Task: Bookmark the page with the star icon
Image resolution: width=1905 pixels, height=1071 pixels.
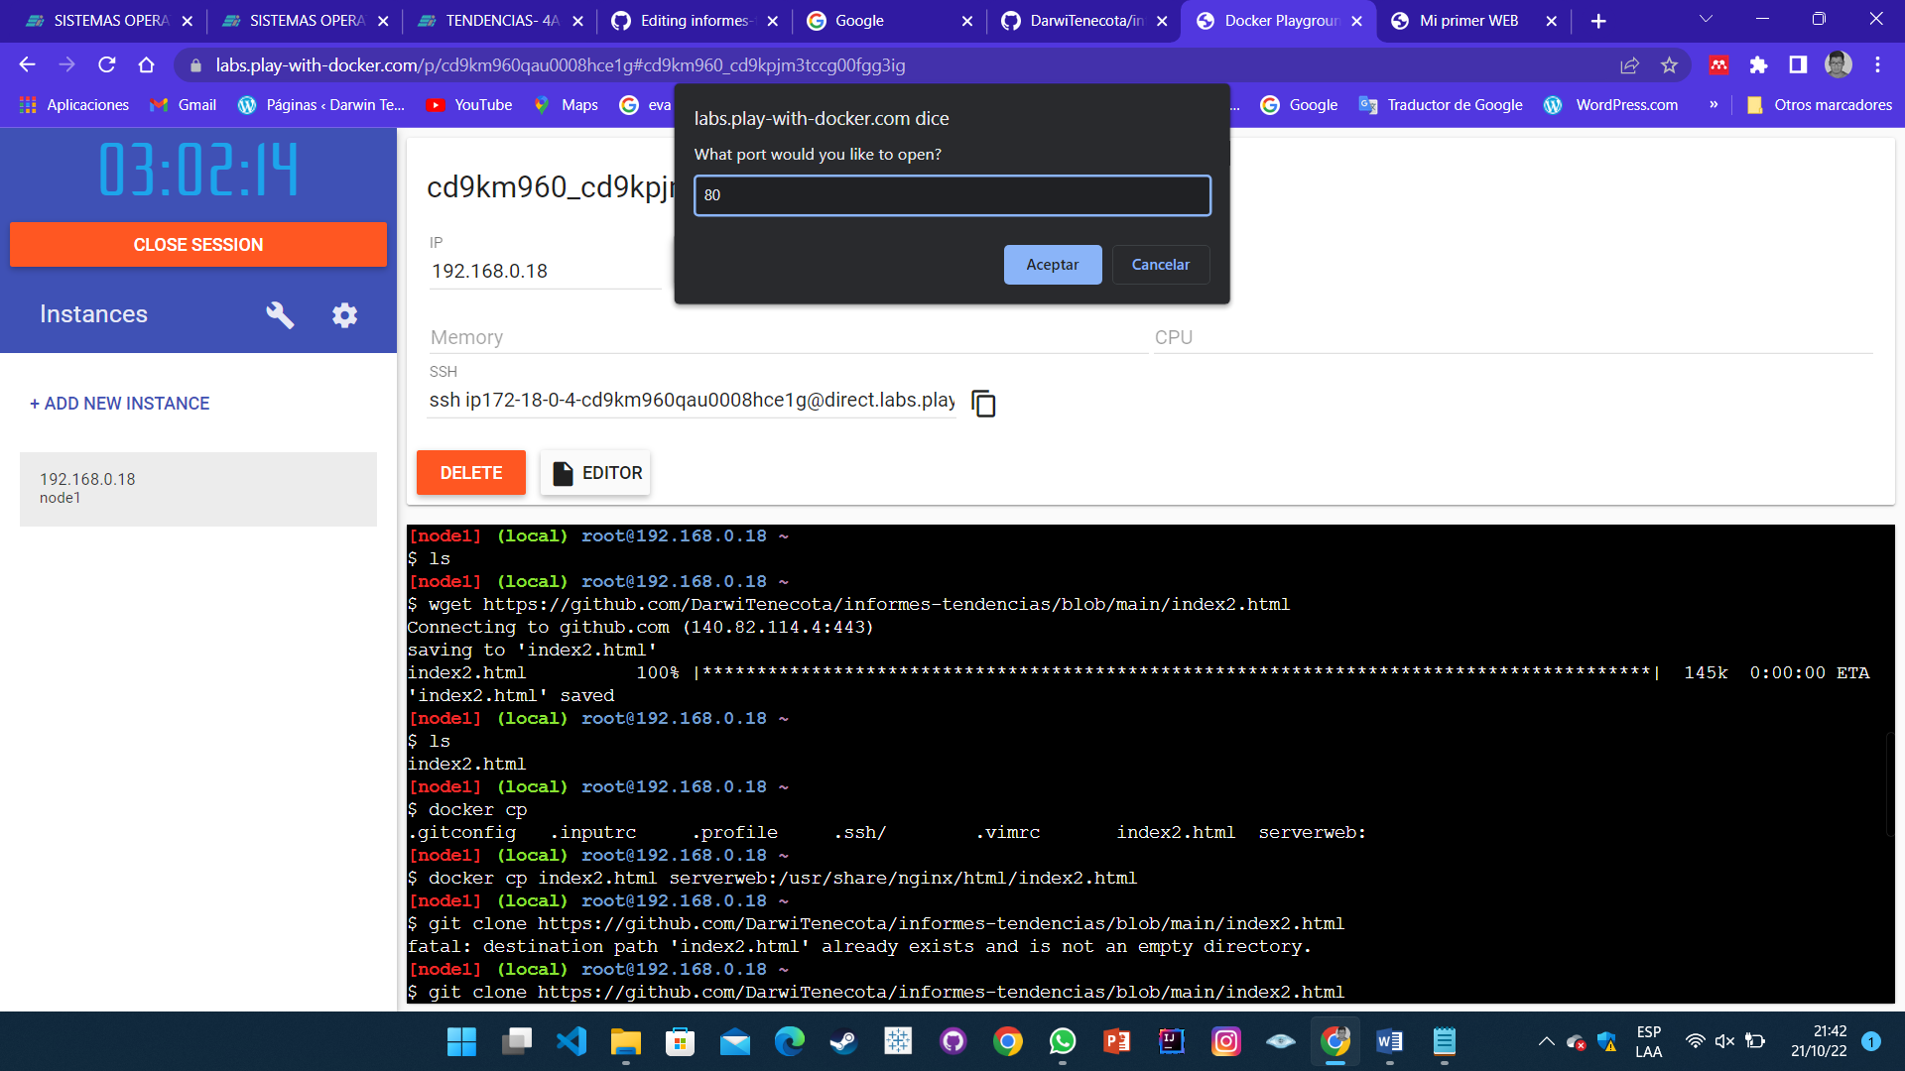Action: point(1670,65)
